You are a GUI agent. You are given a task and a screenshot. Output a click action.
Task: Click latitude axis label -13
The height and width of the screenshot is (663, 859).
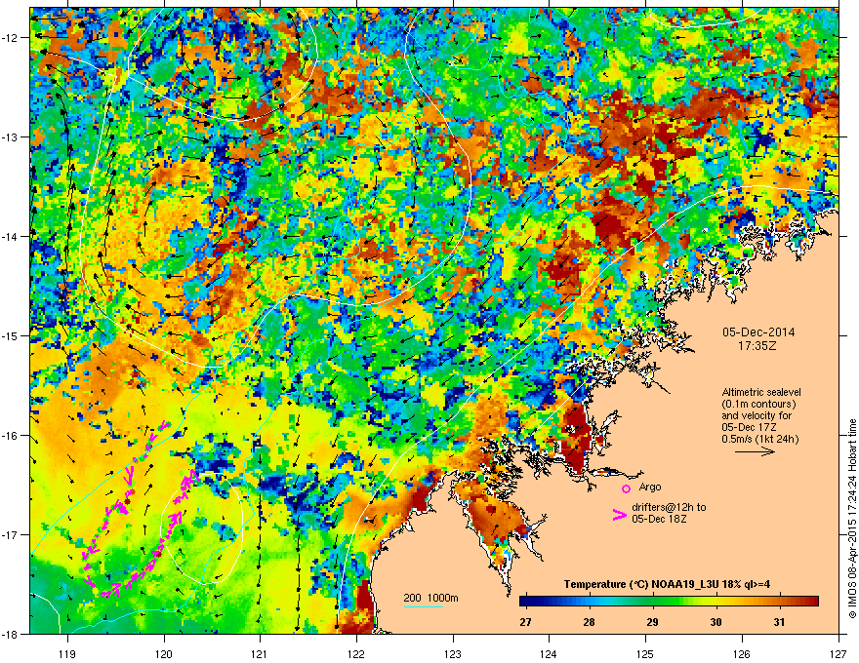(11, 136)
